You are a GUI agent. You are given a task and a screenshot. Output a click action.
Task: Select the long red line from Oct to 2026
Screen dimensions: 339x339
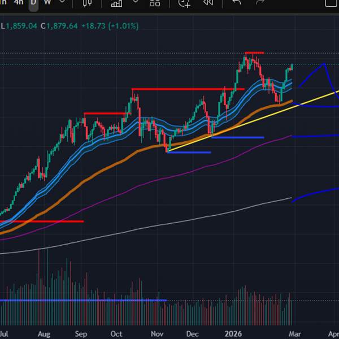[x=188, y=89]
